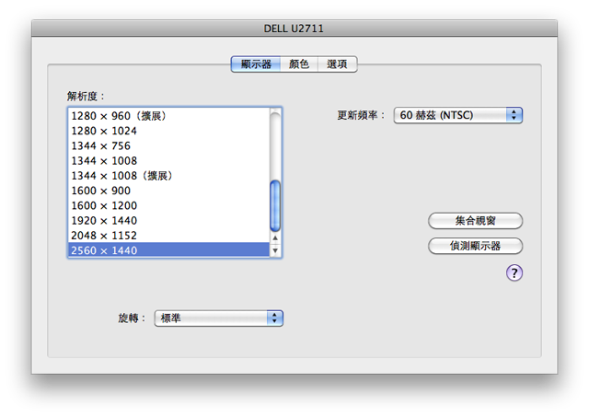
Task: Open the 旋轉 標準 dropdown
Action: tap(219, 319)
